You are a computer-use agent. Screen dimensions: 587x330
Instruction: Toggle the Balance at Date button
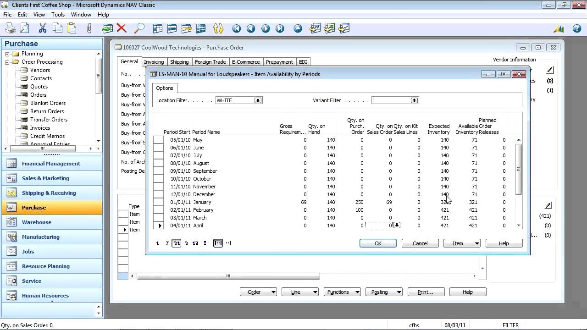[228, 243]
